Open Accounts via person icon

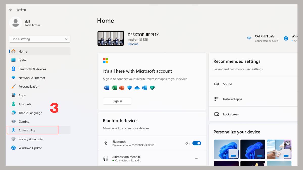[14, 104]
